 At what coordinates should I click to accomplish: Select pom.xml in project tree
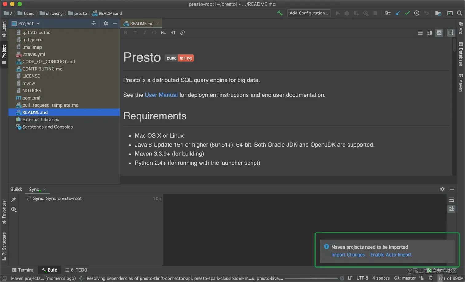tap(31, 98)
